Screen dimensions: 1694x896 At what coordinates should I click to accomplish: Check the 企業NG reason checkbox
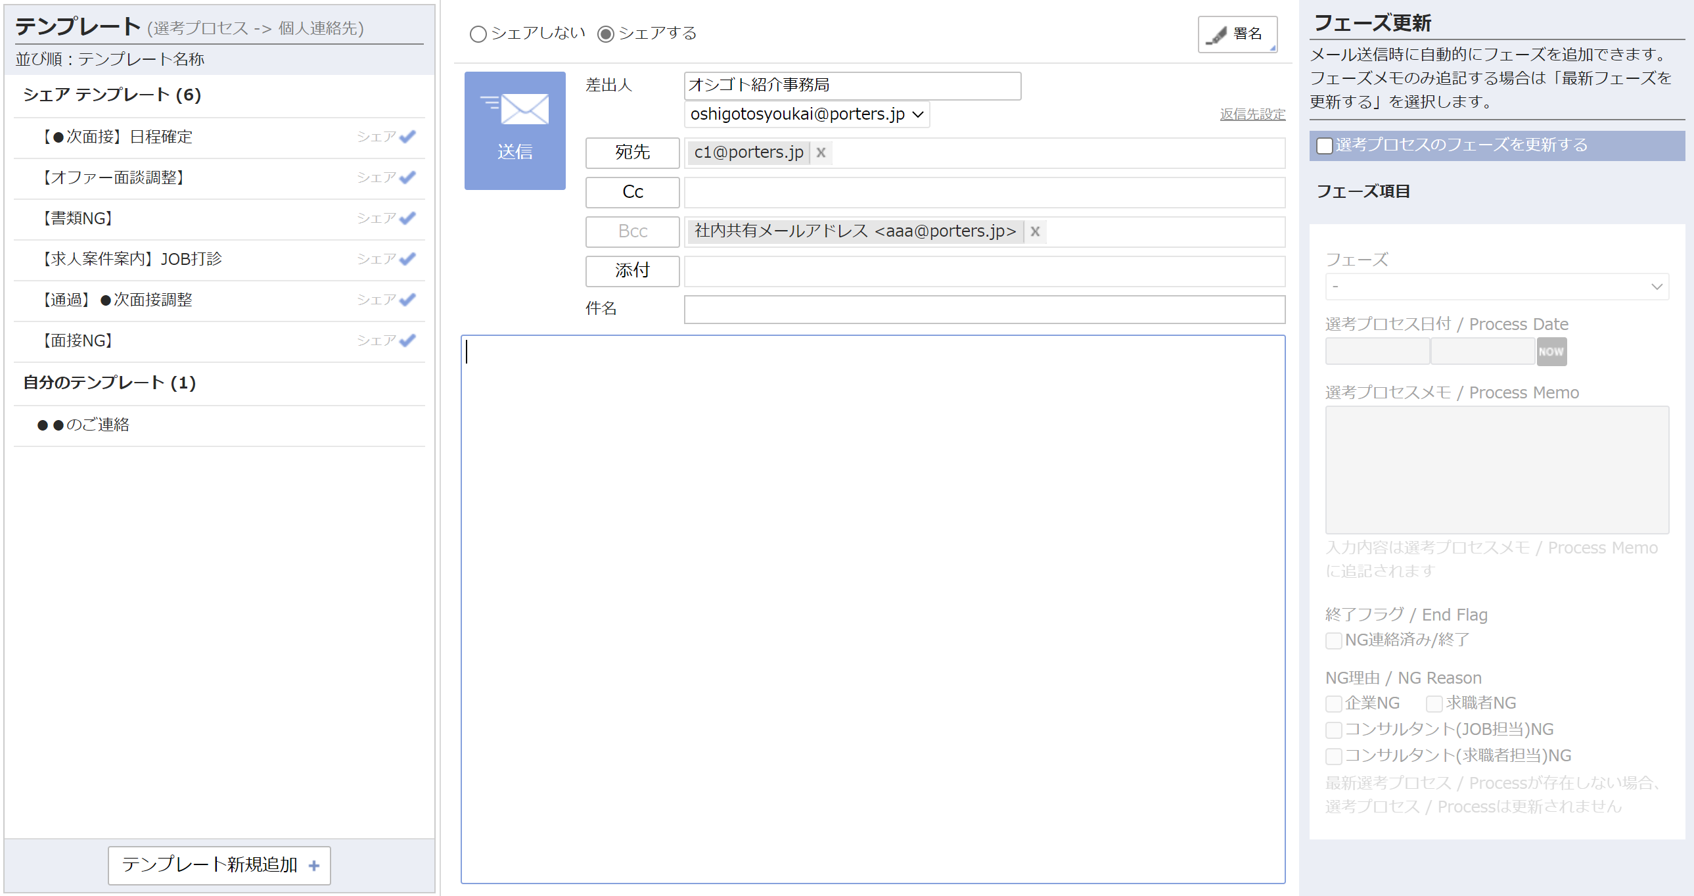point(1333,703)
